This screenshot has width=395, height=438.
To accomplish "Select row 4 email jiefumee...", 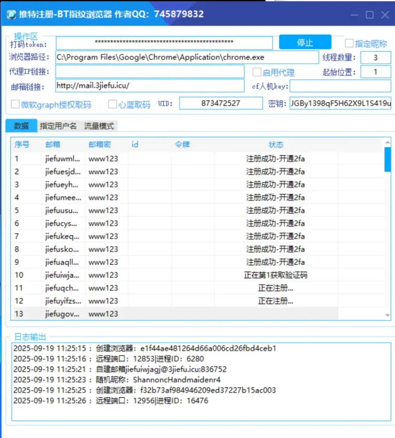I will [63, 198].
